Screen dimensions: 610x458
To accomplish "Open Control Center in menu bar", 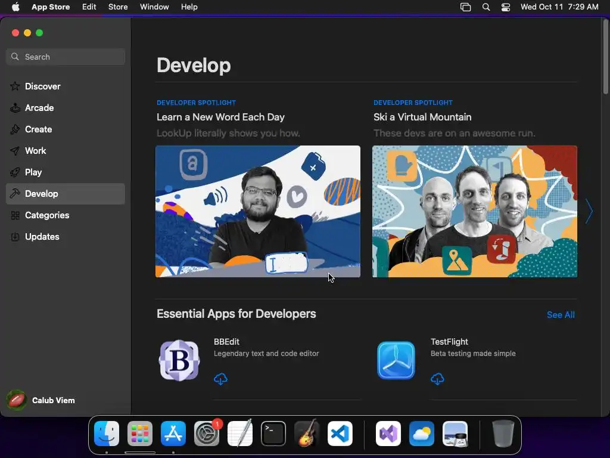I will [x=506, y=7].
